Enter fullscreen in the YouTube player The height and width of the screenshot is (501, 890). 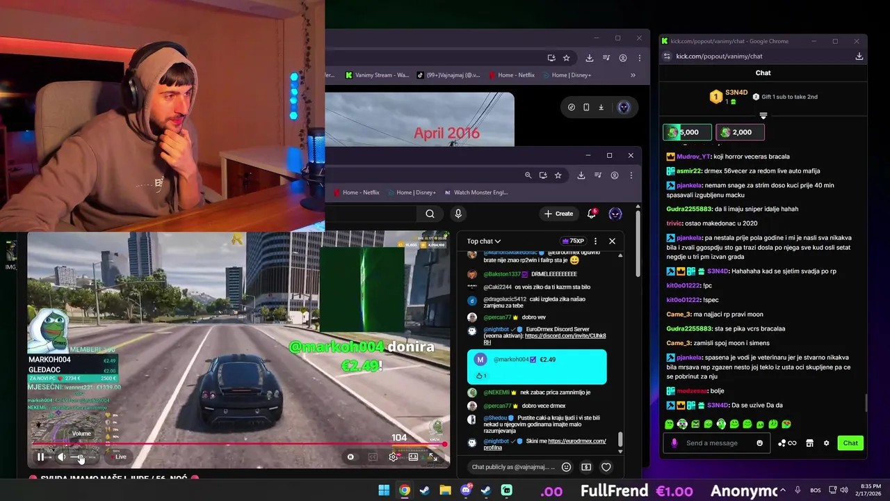click(432, 457)
